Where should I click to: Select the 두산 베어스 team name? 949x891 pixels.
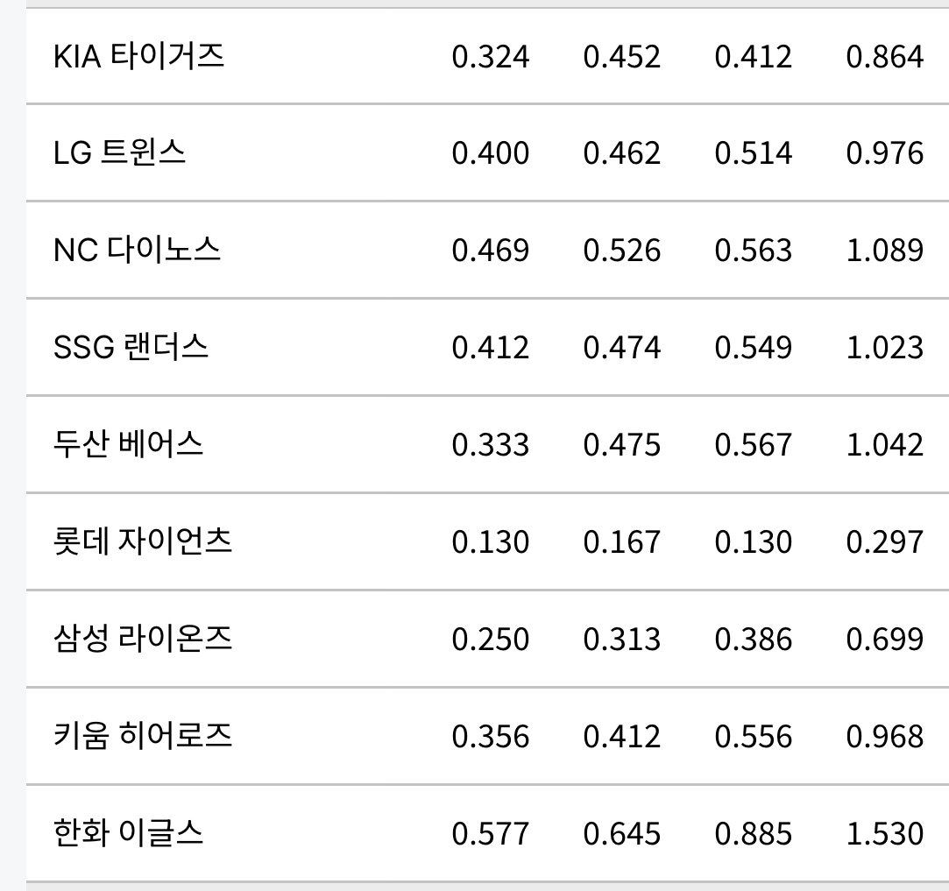click(128, 444)
